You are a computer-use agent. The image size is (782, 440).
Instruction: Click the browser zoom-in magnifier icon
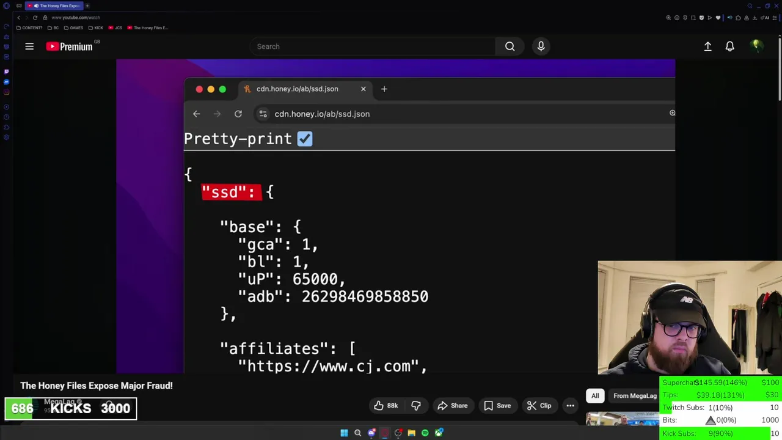(668, 18)
